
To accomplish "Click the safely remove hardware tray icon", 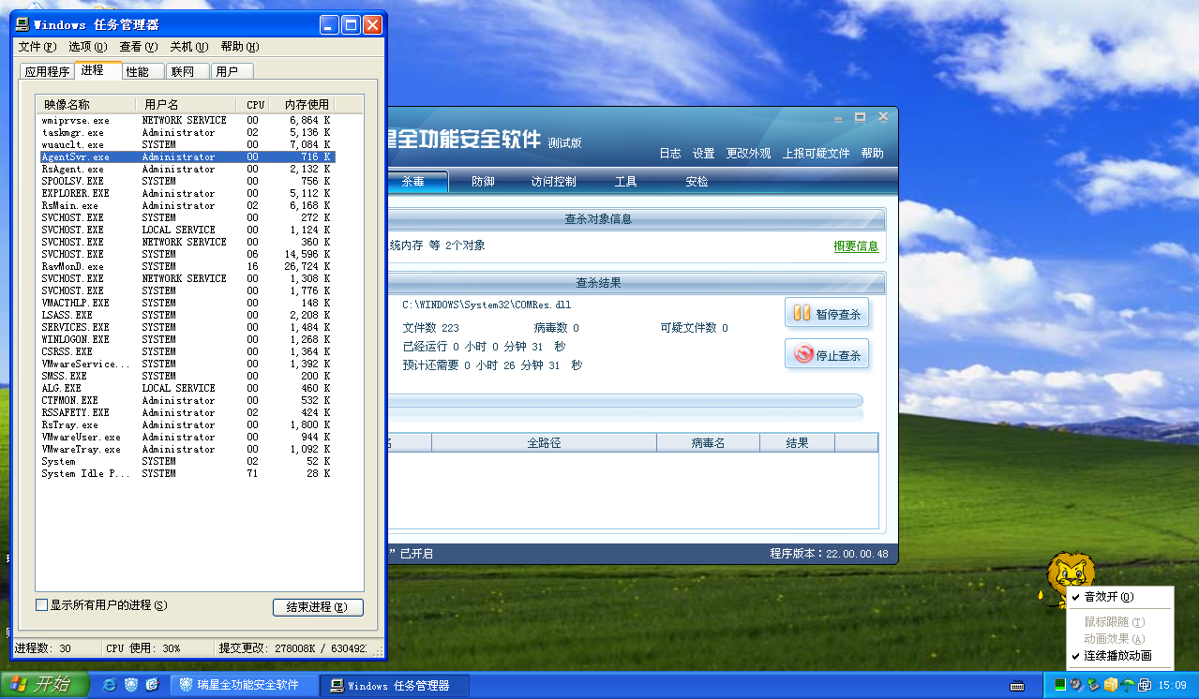I will pyautogui.click(x=1093, y=685).
